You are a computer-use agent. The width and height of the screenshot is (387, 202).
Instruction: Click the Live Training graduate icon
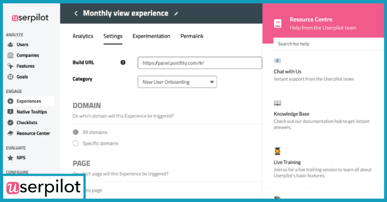277,151
